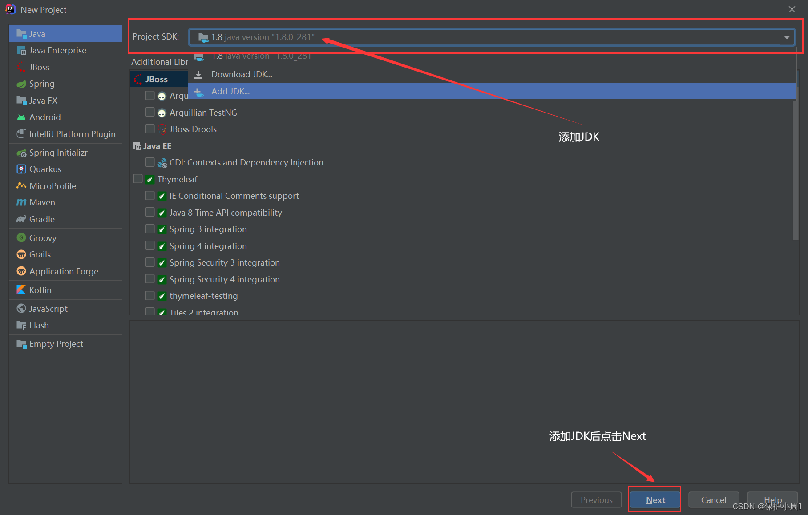Pick the Spring leaf icon
The width and height of the screenshot is (808, 515).
[x=21, y=84]
